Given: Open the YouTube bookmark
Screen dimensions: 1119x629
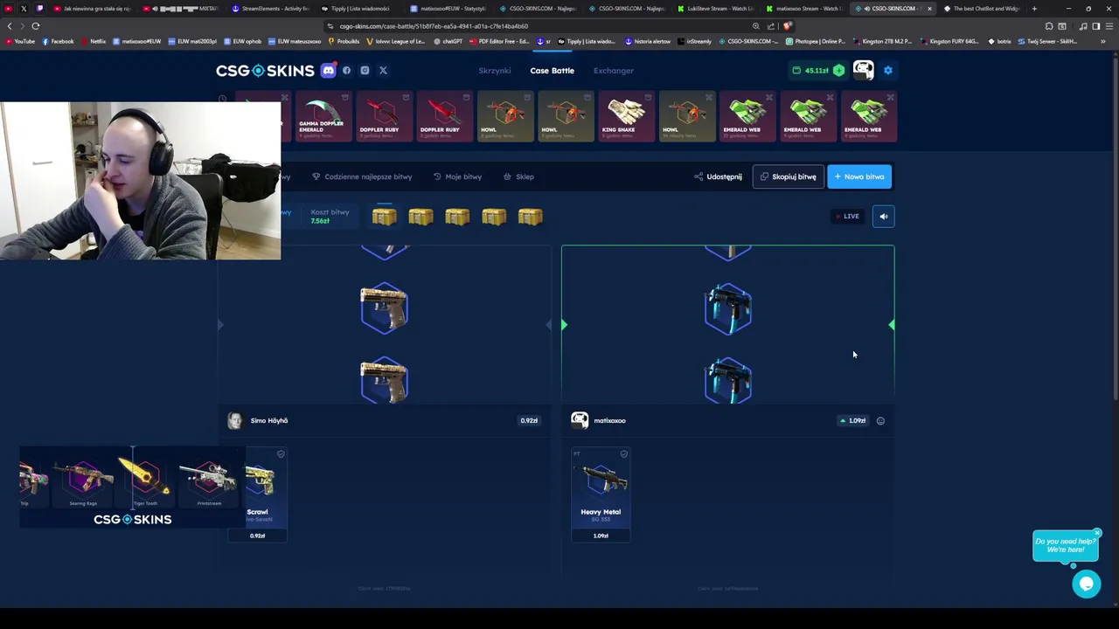Looking at the screenshot, I should pos(19,41).
